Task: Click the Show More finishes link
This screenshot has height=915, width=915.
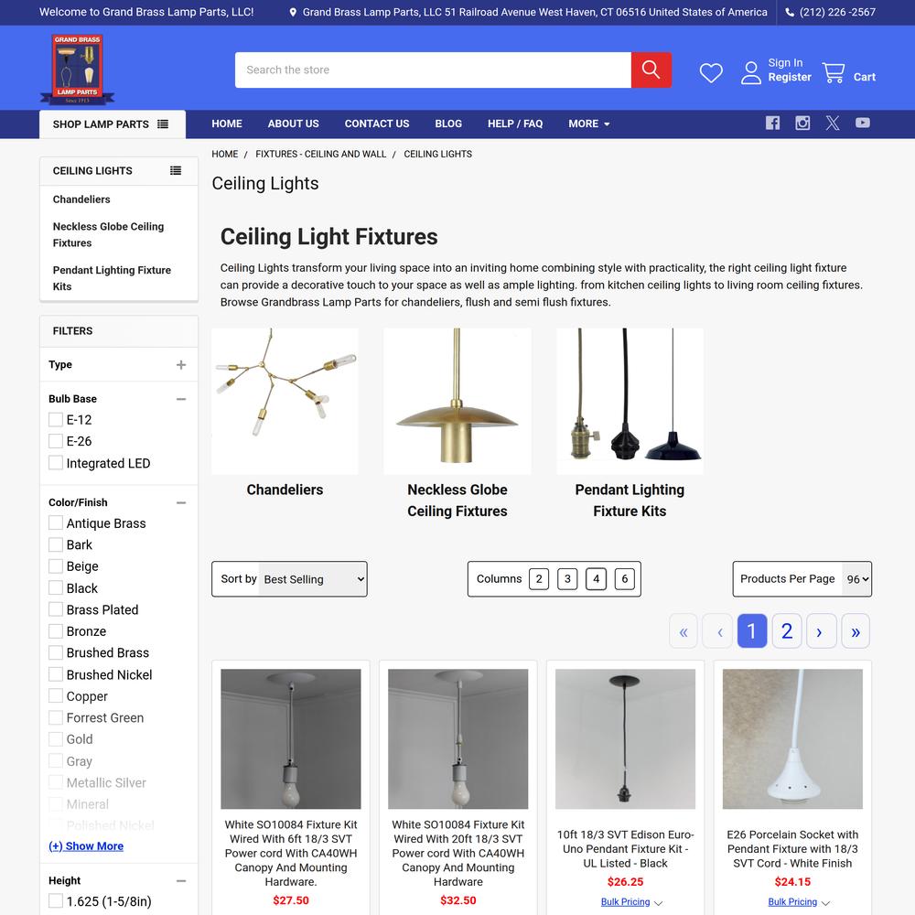Action: [86, 846]
